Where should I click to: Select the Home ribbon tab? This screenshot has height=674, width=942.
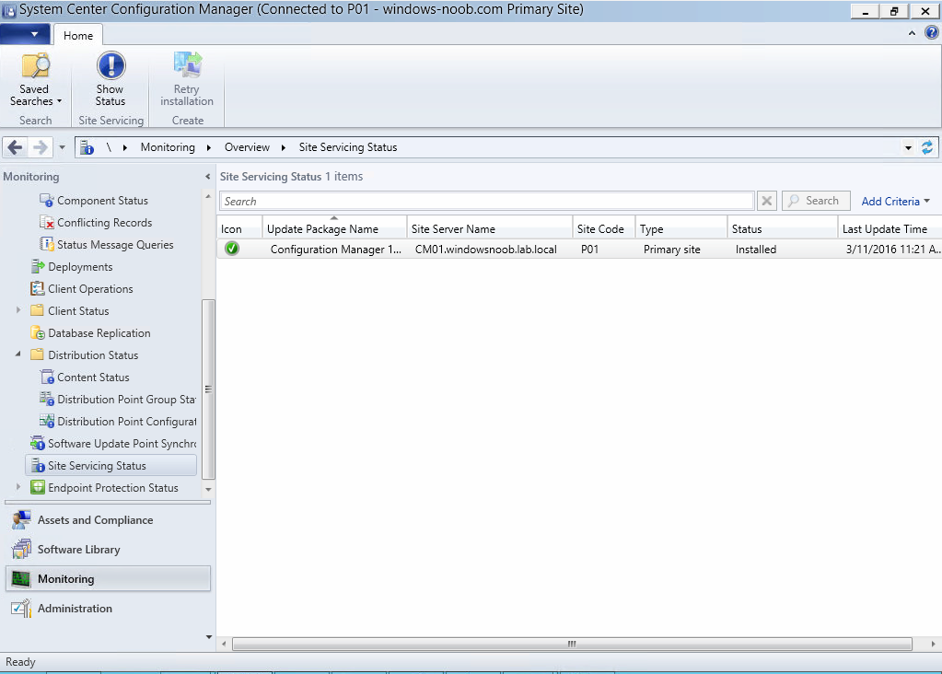coord(78,35)
